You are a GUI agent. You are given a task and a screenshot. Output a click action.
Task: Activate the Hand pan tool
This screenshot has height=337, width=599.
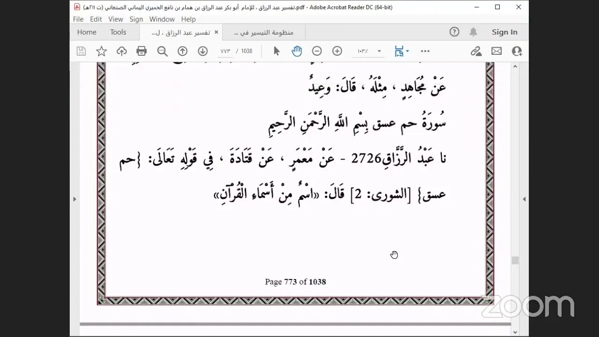coord(297,51)
